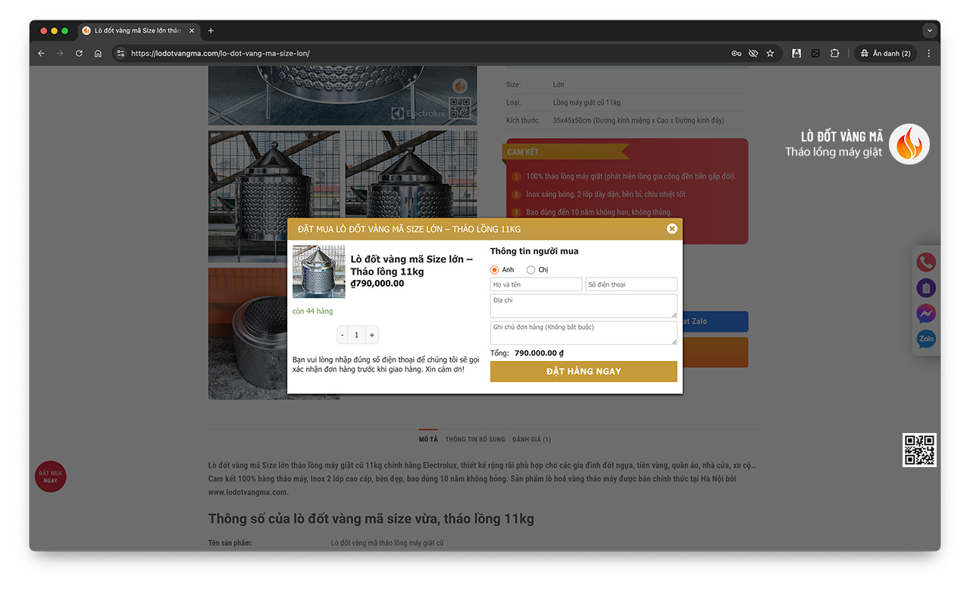Viewport: 970px width, 590px height.
Task: Go to browser home page icon
Action: (x=98, y=53)
